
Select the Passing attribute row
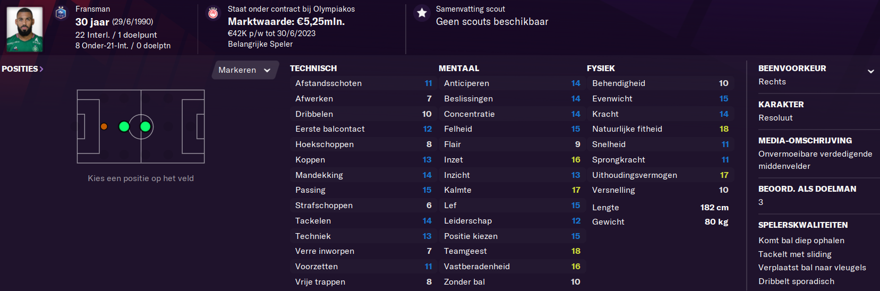363,190
